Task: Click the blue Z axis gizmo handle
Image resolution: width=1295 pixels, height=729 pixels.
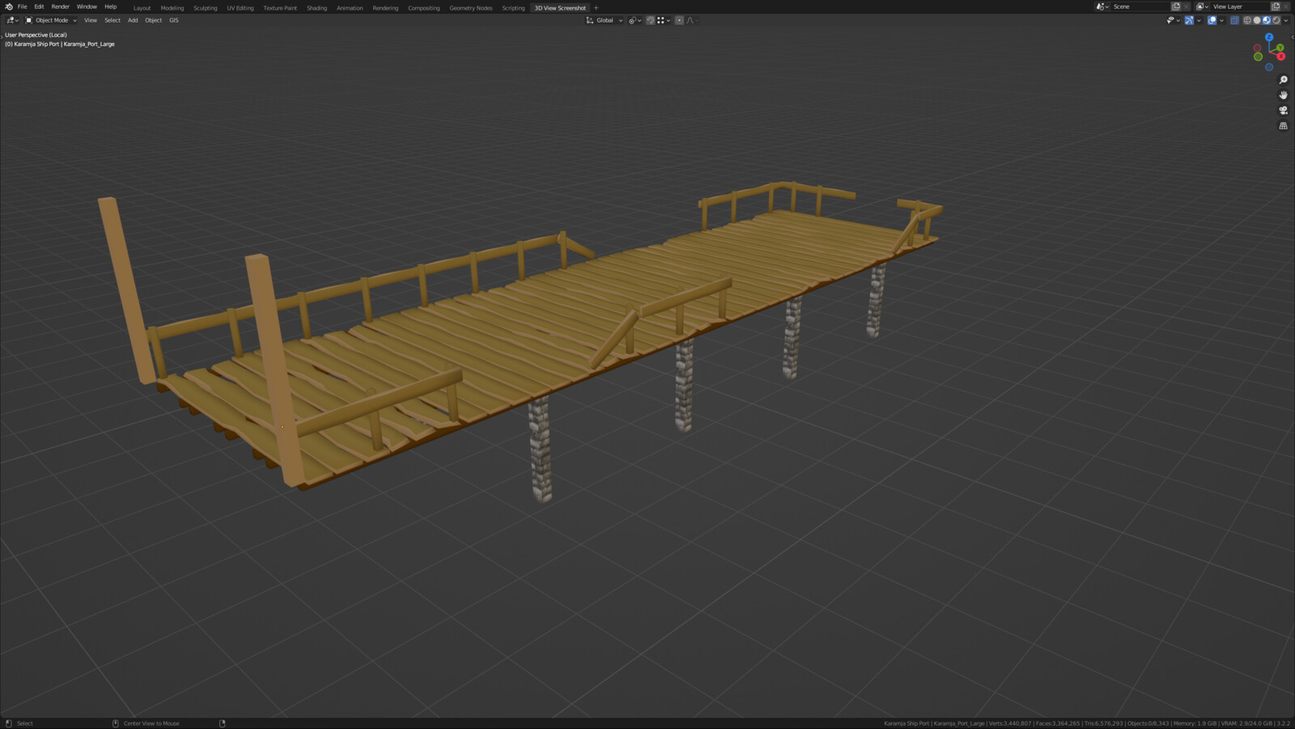Action: pos(1269,37)
